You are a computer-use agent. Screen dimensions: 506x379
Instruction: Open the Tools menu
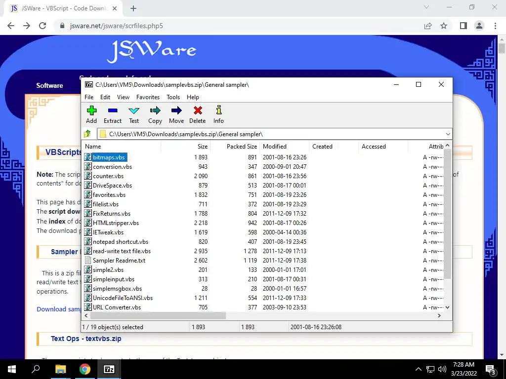[x=173, y=97]
